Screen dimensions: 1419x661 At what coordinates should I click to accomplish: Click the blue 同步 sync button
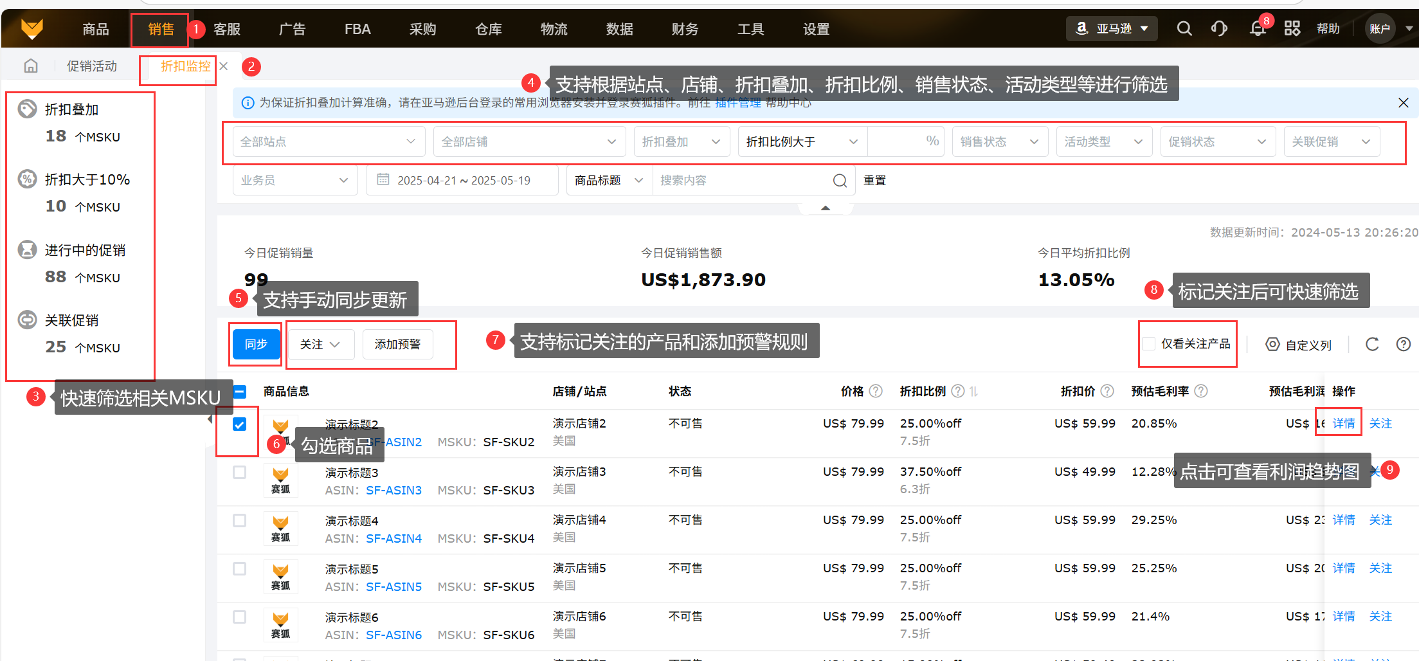pyautogui.click(x=256, y=345)
